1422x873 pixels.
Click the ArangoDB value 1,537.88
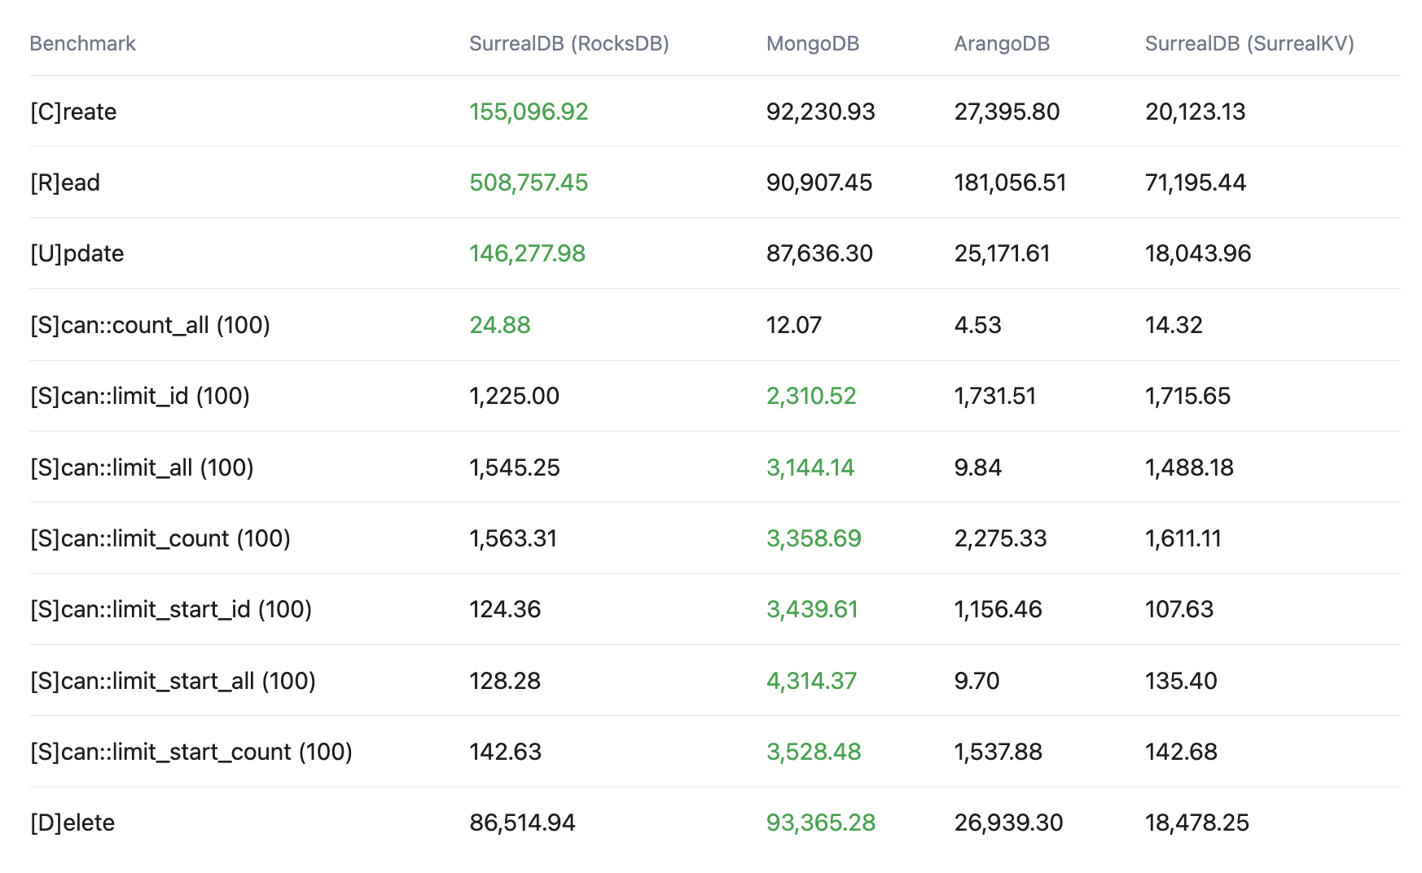pyautogui.click(x=998, y=752)
